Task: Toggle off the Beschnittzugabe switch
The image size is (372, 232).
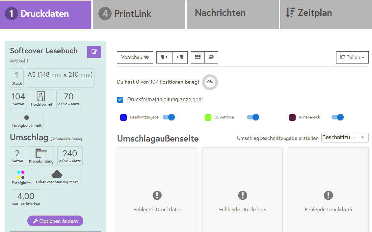Action: click(x=169, y=117)
